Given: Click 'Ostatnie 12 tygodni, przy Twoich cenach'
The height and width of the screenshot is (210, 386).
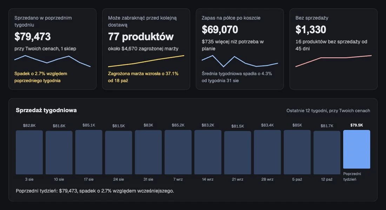Looking at the screenshot, I should (x=328, y=110).
